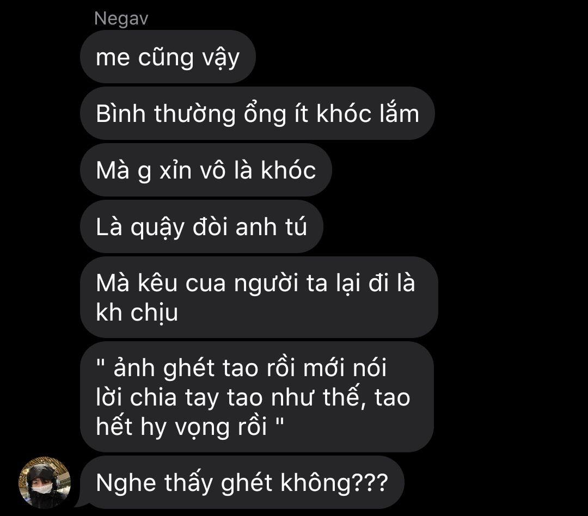Image resolution: width=588 pixels, height=516 pixels.
Task: Tap the "Là quậy đòi anh tú" message
Action: [201, 226]
